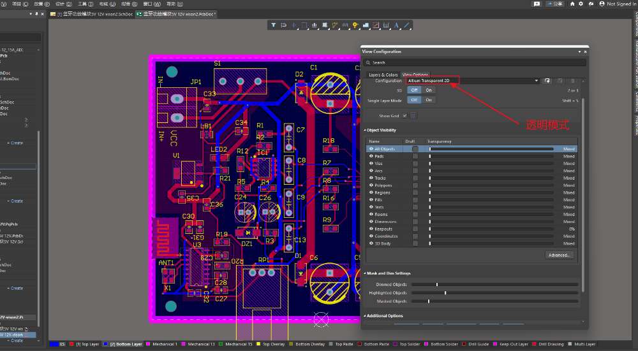The image size is (638, 351).
Task: Select the place line tool
Action: pos(406,25)
